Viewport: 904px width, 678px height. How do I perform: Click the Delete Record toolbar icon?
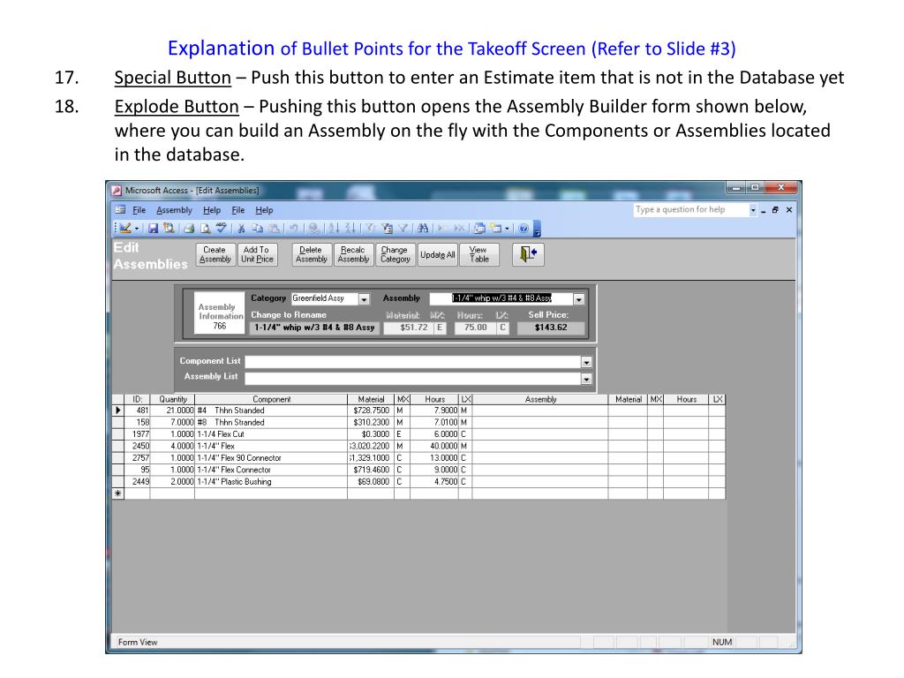click(459, 229)
